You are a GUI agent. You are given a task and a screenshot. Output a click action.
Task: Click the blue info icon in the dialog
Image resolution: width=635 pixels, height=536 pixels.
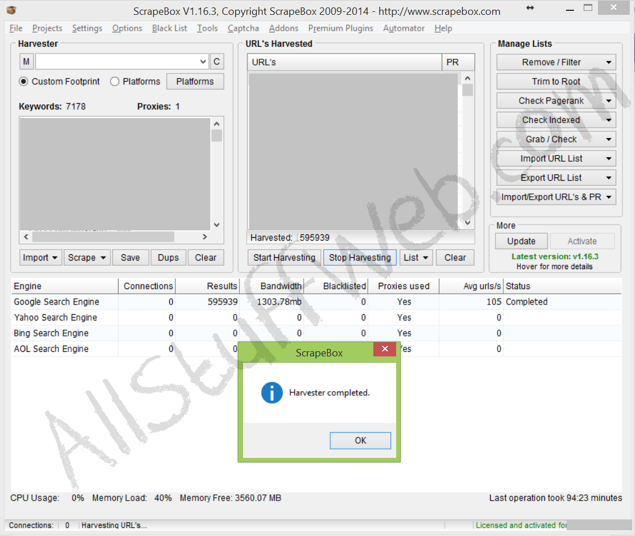(272, 392)
